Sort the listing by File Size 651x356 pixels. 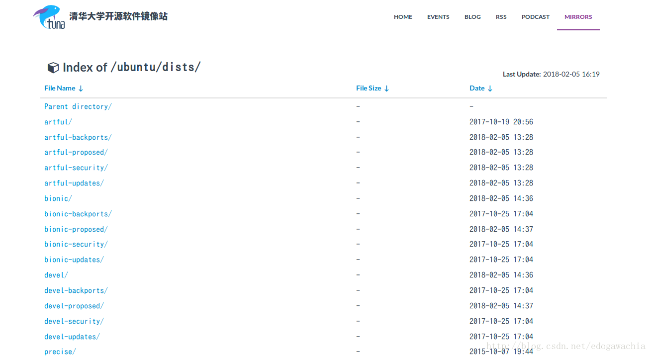pos(372,88)
